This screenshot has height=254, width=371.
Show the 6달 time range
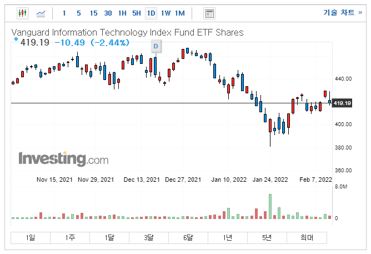tap(188, 237)
